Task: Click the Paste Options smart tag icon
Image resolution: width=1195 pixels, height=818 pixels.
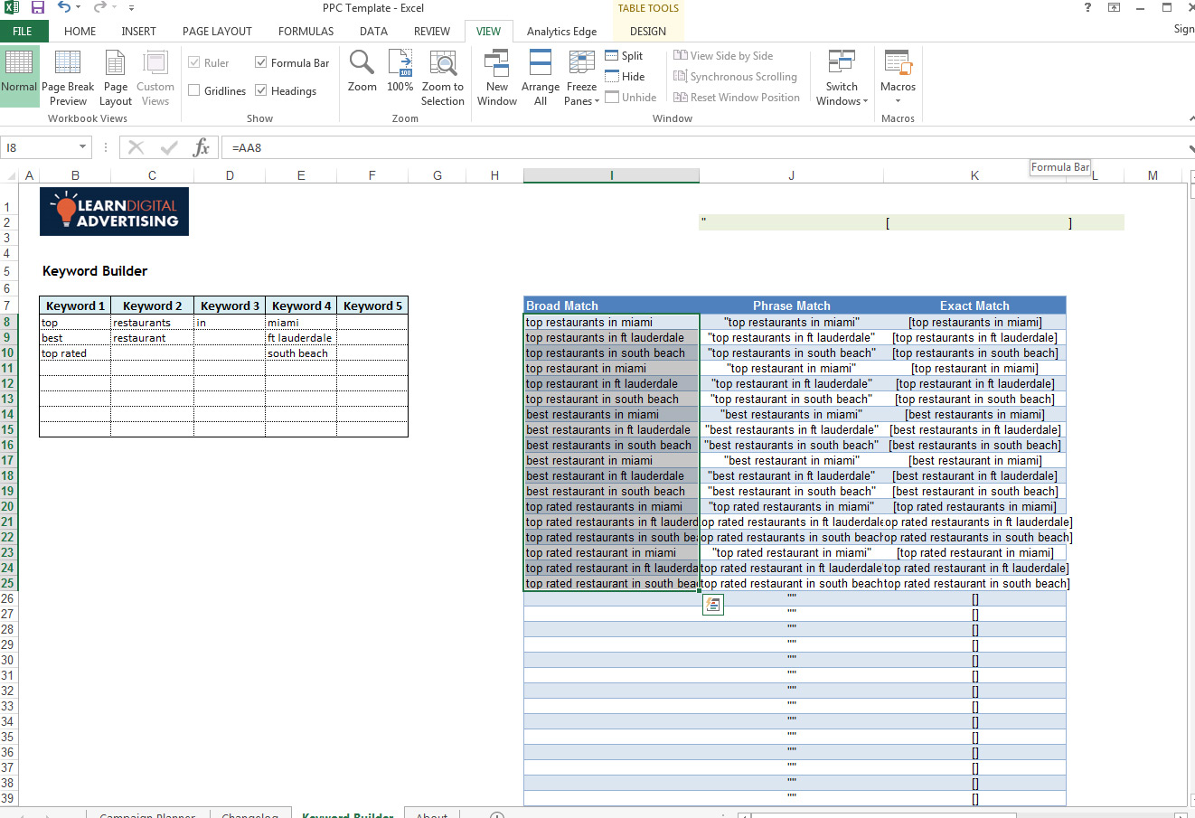Action: click(712, 605)
